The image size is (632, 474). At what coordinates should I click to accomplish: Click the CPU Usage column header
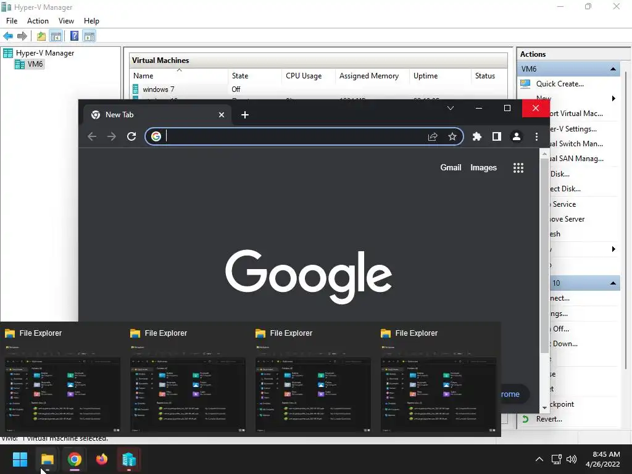point(309,76)
